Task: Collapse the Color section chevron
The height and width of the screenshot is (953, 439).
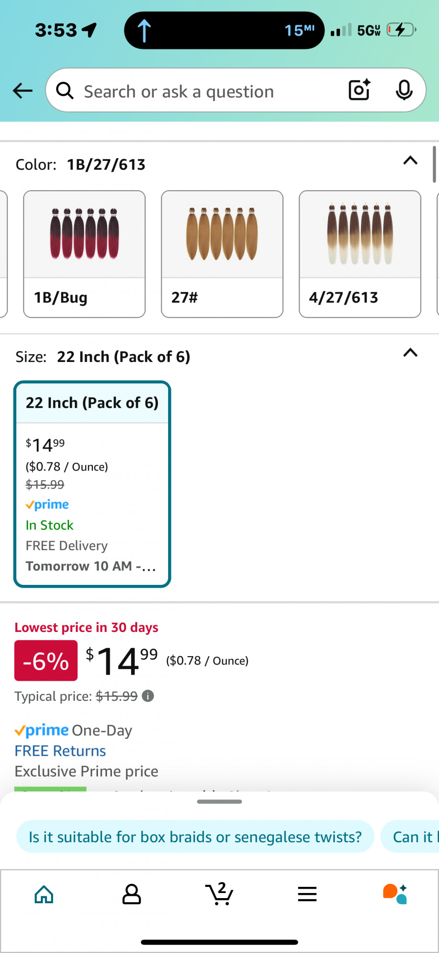Action: point(410,161)
